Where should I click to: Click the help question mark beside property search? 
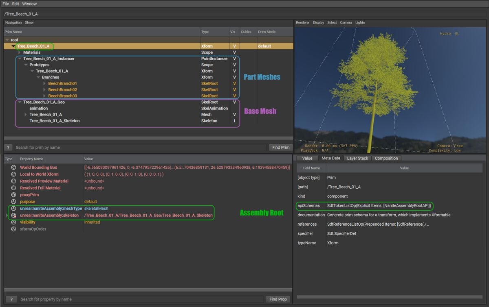click(x=11, y=299)
